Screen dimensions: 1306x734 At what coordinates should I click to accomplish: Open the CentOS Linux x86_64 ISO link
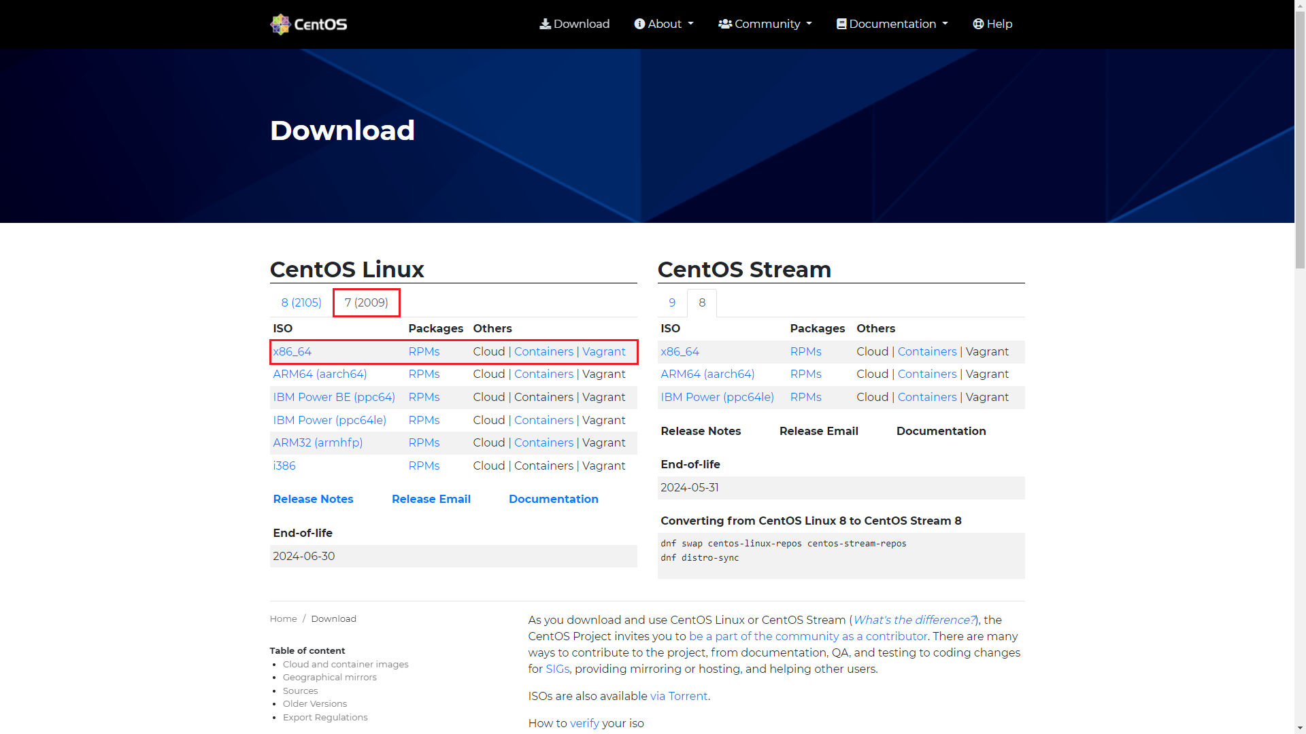coord(292,352)
